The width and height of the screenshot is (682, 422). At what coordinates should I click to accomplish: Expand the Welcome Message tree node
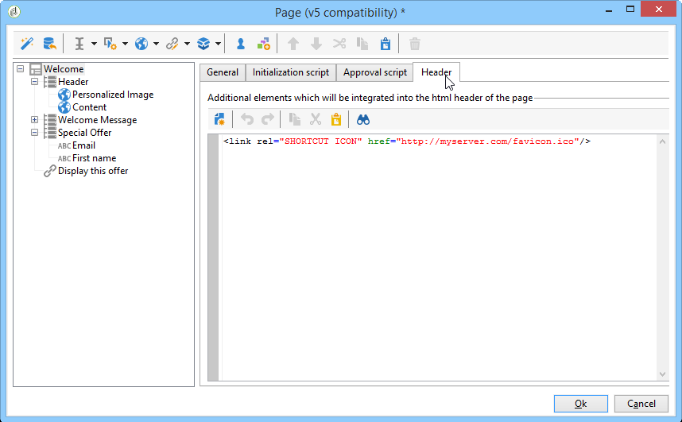point(35,120)
